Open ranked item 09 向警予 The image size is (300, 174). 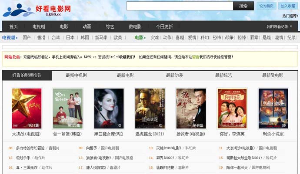coord(91,148)
